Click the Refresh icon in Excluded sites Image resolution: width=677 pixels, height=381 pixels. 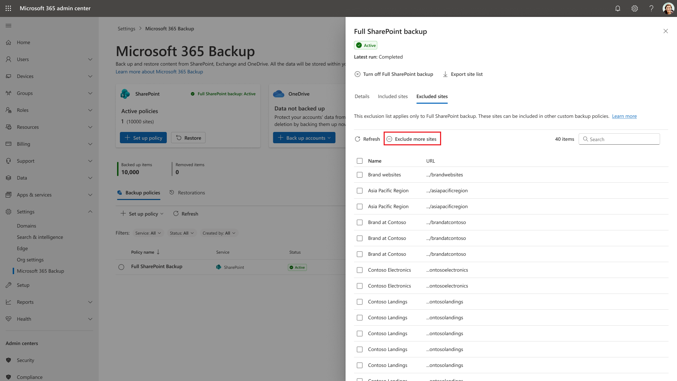[358, 139]
